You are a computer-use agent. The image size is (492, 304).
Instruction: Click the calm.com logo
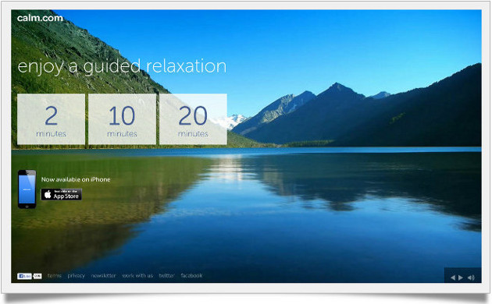tap(40, 18)
